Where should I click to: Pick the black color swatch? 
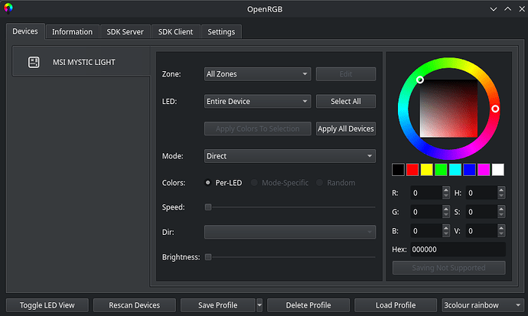pyautogui.click(x=398, y=170)
